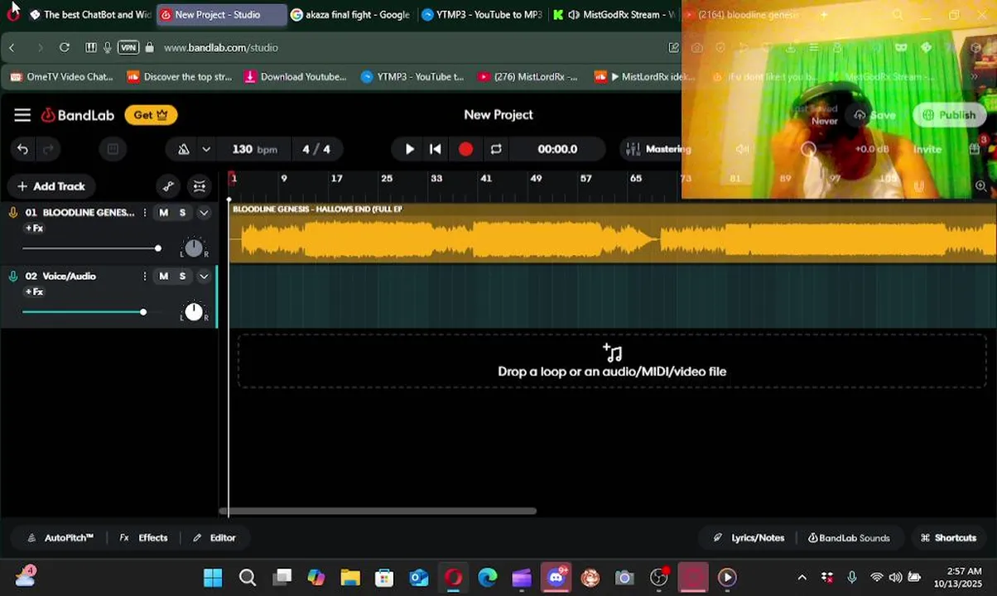Select the Hallows End audio region
The height and width of the screenshot is (596, 997).
[x=613, y=233]
